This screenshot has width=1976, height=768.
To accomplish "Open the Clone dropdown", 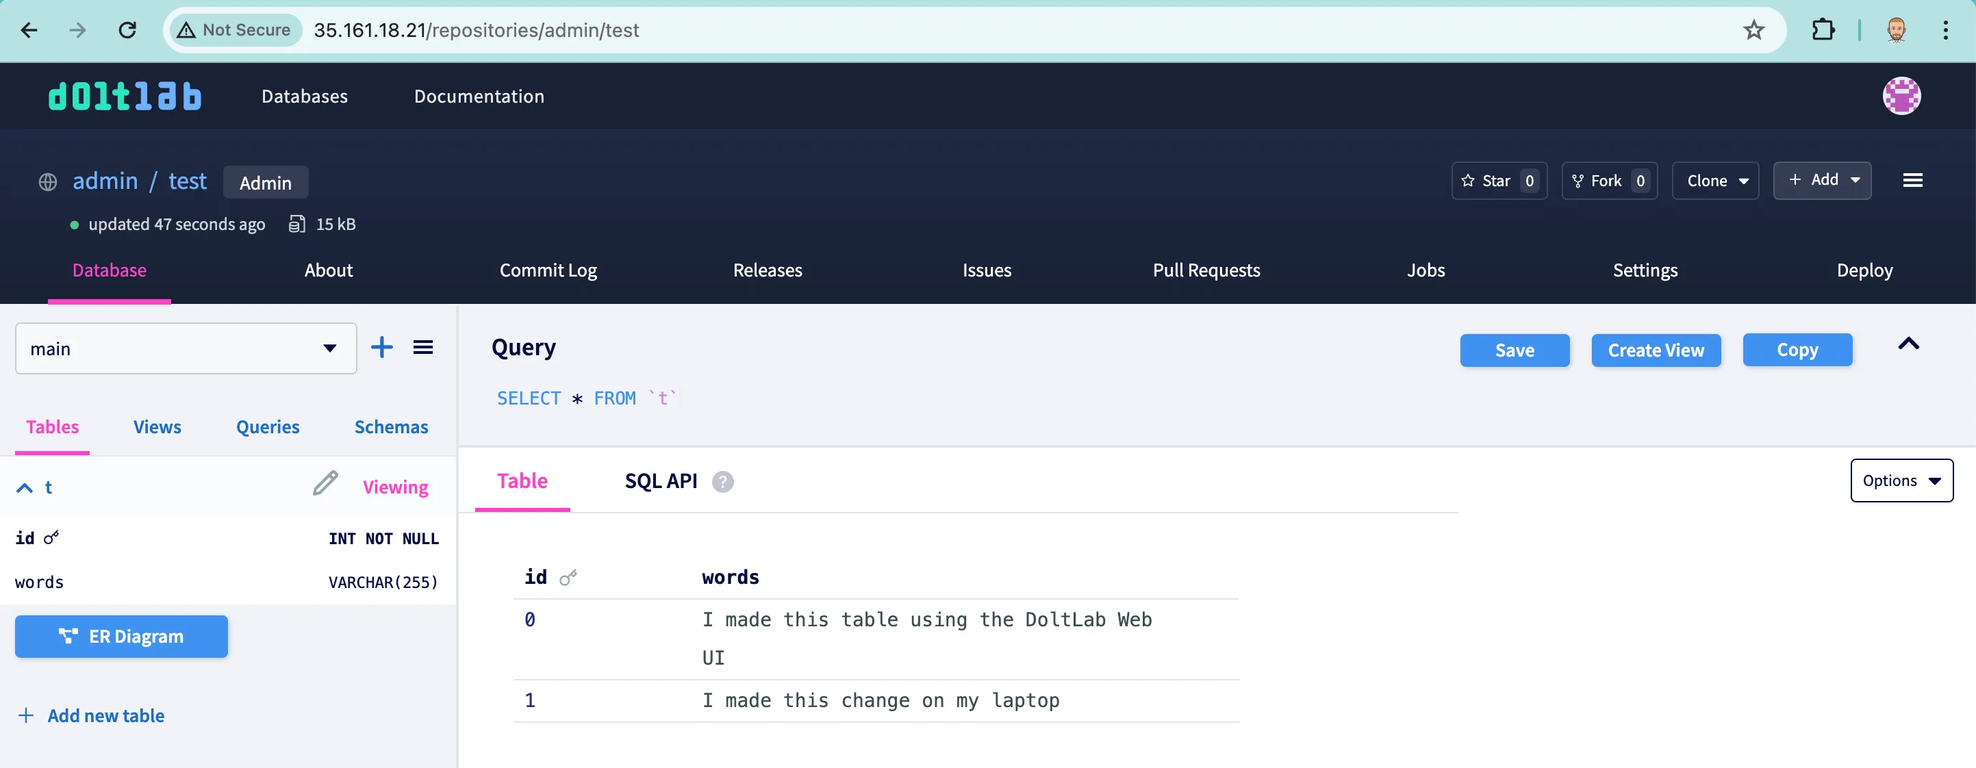I will click(x=1714, y=181).
